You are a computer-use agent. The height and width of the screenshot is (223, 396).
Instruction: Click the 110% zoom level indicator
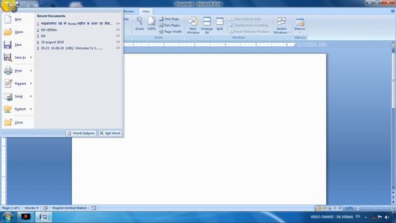click(x=349, y=208)
